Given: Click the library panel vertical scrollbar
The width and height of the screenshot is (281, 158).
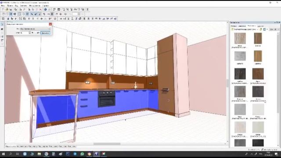Looking at the screenshot, I should (x=278, y=73).
